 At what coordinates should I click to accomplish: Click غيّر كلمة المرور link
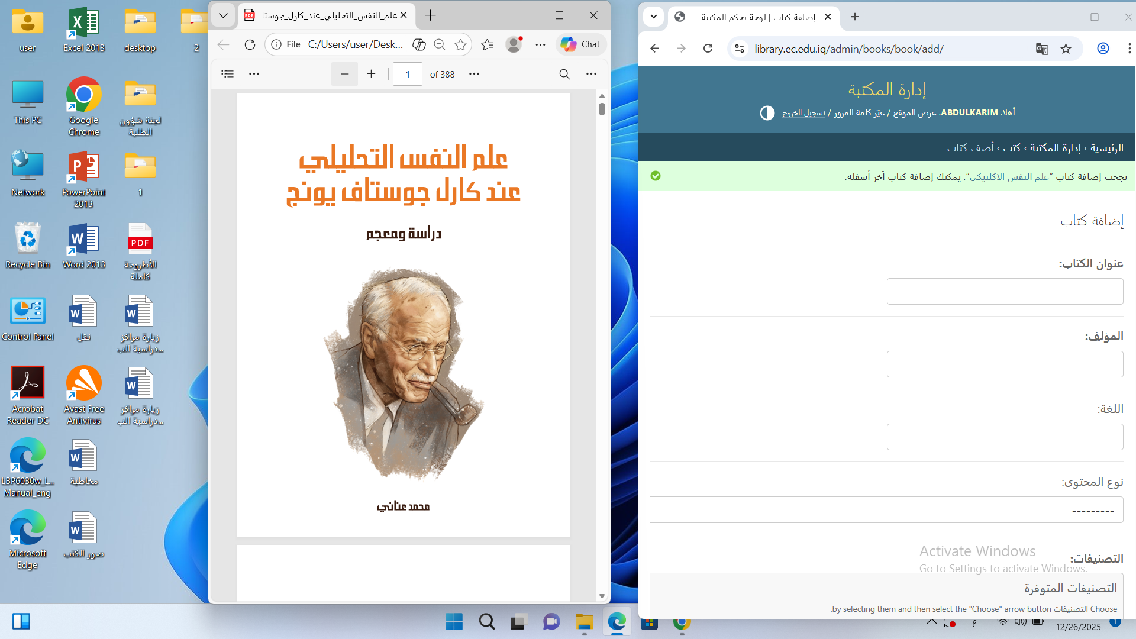point(859,113)
